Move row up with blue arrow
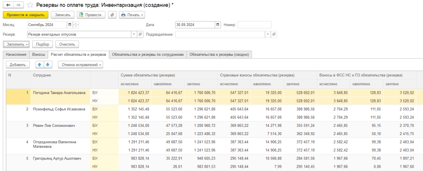This screenshot has height=171, width=423. coord(40,64)
